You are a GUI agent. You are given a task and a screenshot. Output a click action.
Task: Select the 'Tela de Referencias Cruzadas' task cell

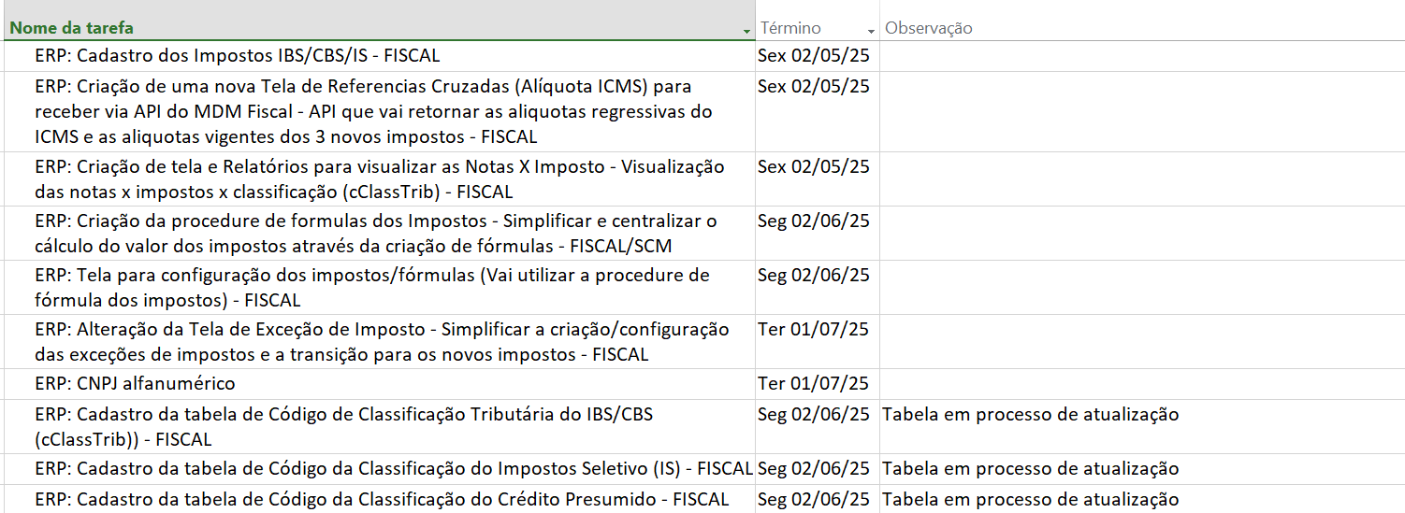click(374, 112)
